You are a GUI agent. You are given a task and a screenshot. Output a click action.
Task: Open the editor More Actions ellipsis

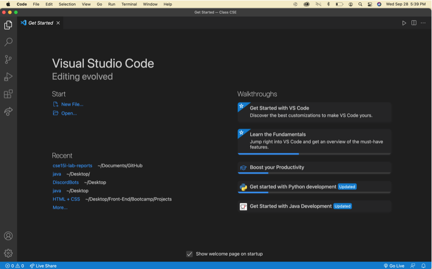click(x=423, y=23)
